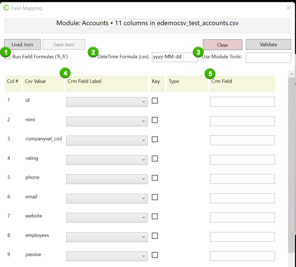Viewport: 296px width, 267px height.
Task: Toggle the Key checkbox for employees row
Action: [155, 236]
